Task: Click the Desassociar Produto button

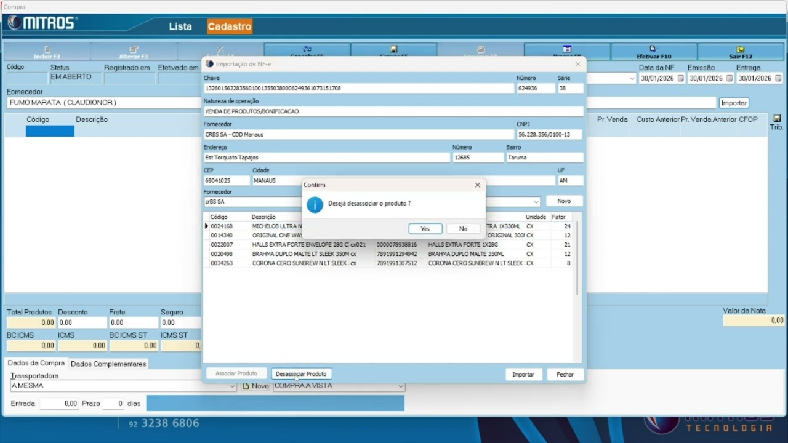Action: (x=302, y=373)
